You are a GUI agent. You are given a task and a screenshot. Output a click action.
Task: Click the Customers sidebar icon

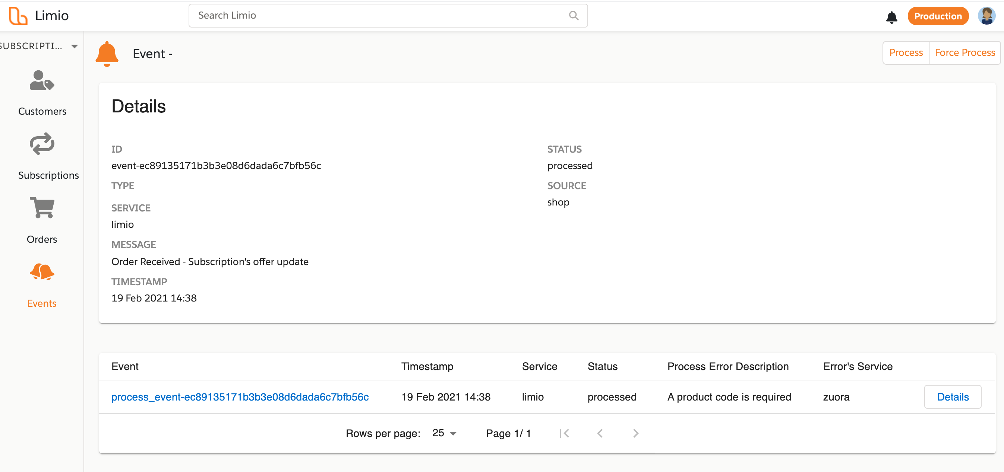42,80
